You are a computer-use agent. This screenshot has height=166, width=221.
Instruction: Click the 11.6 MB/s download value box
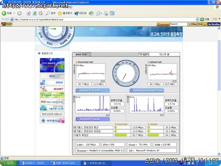[99, 84]
